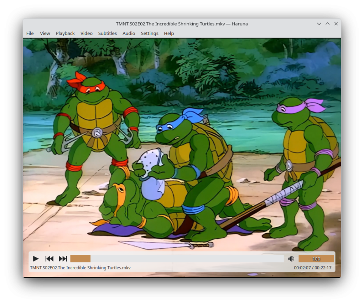Open the Video menu
This screenshot has width=364, height=305.
point(86,33)
